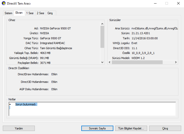Click the Direct3D DDI value '11.1'
The height and width of the screenshot is (134, 184).
click(x=134, y=48)
